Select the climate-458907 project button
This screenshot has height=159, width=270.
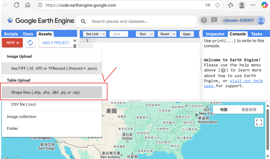[x=238, y=21]
